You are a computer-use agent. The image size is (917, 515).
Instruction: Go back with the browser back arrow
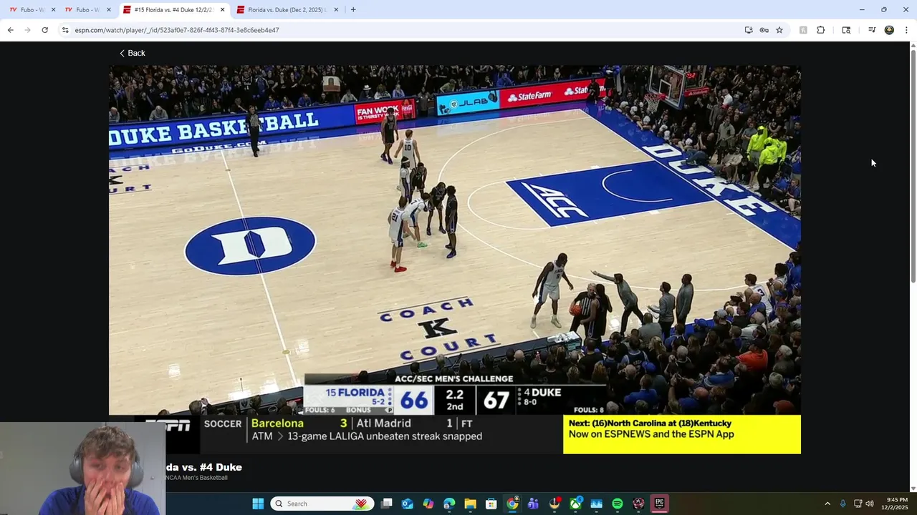(10, 30)
